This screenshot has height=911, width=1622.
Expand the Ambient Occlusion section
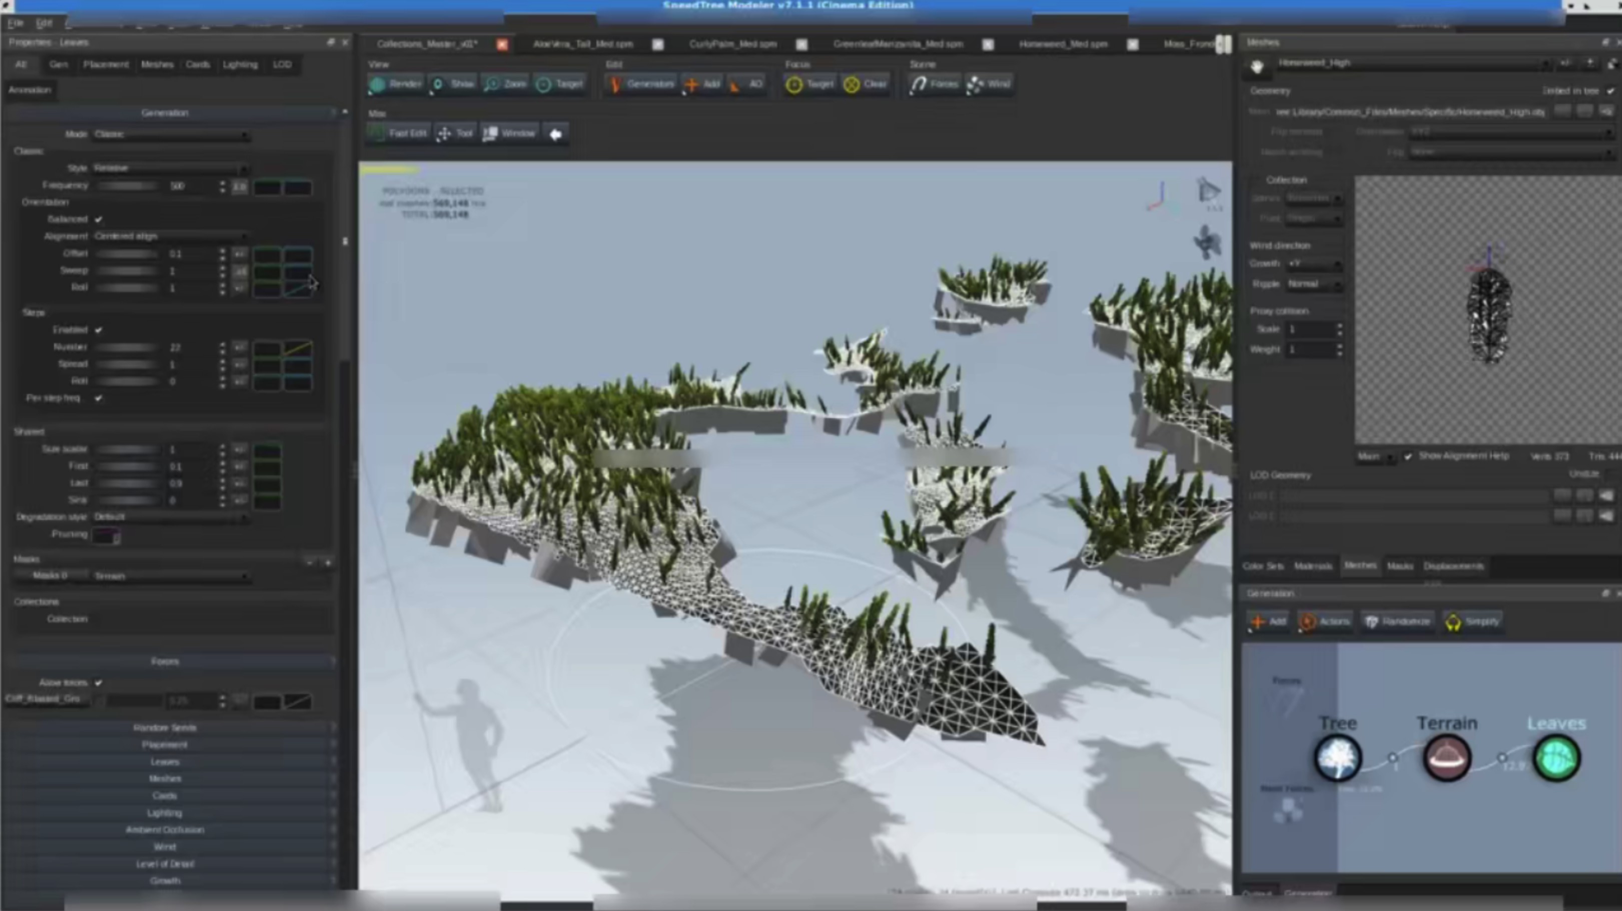[x=165, y=830]
